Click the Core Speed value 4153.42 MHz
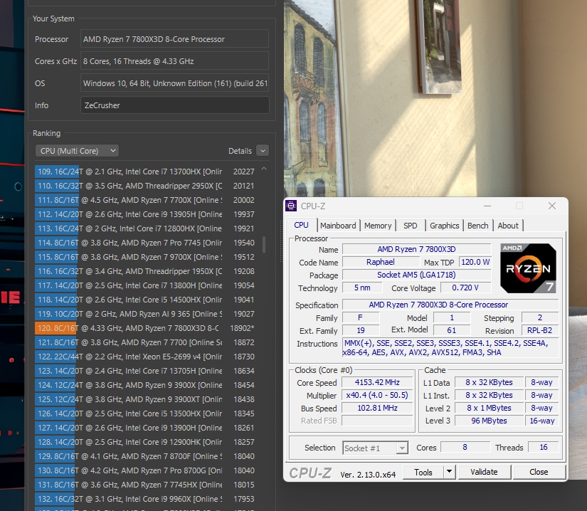Screen dimensions: 587x511 pos(377,382)
